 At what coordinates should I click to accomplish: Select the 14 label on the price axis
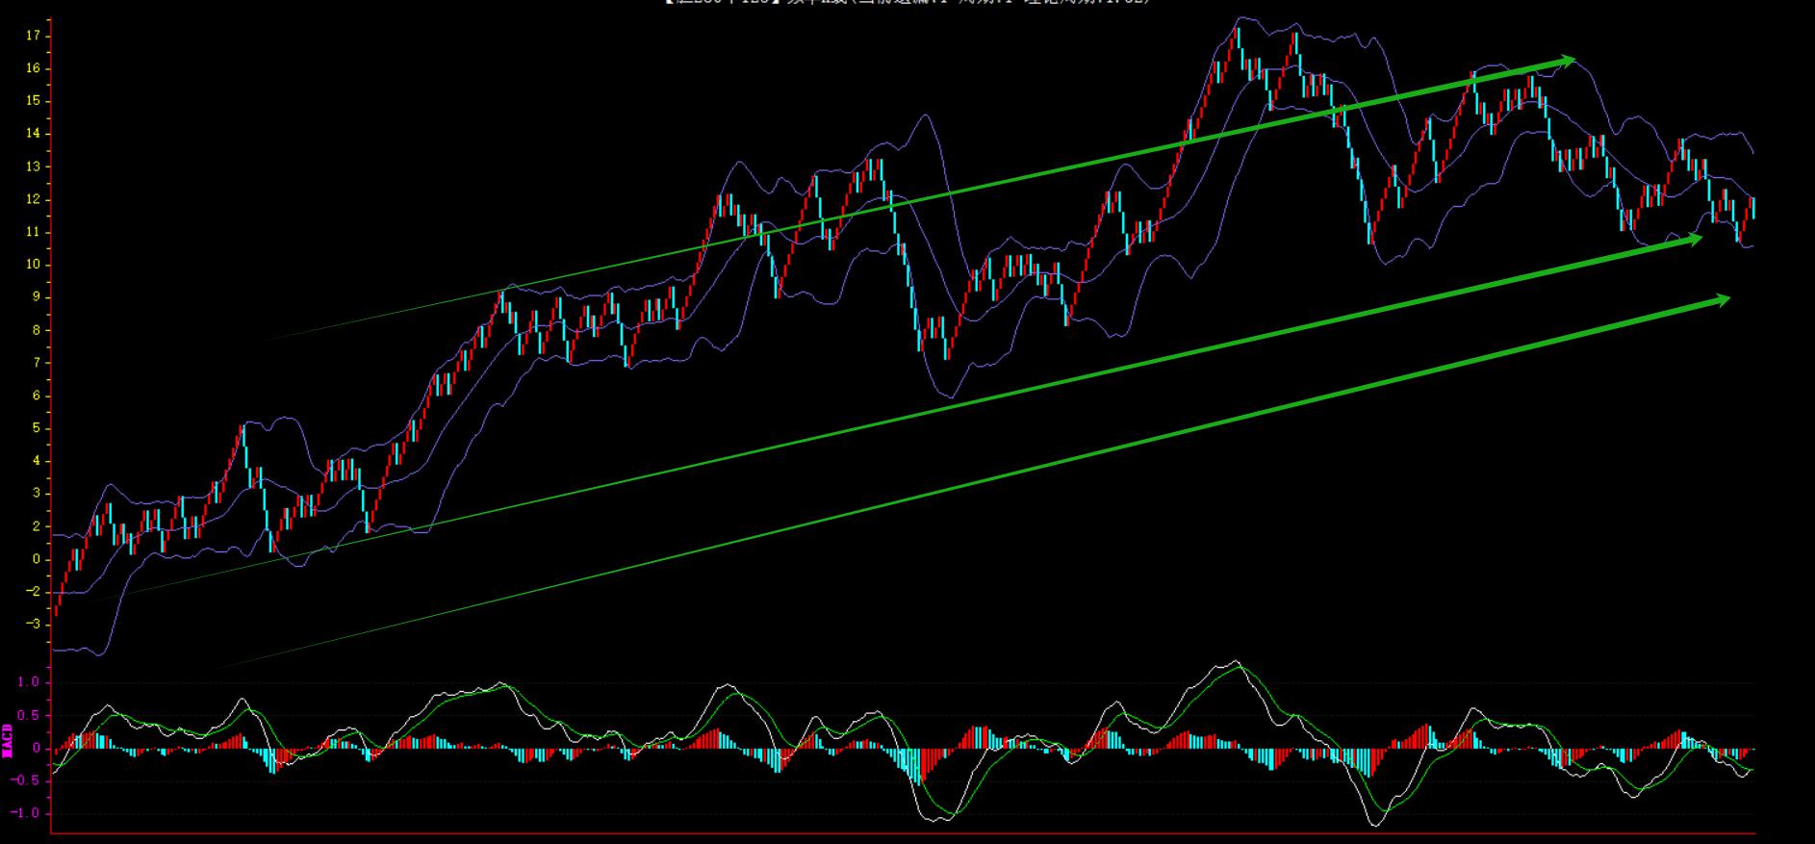click(33, 134)
